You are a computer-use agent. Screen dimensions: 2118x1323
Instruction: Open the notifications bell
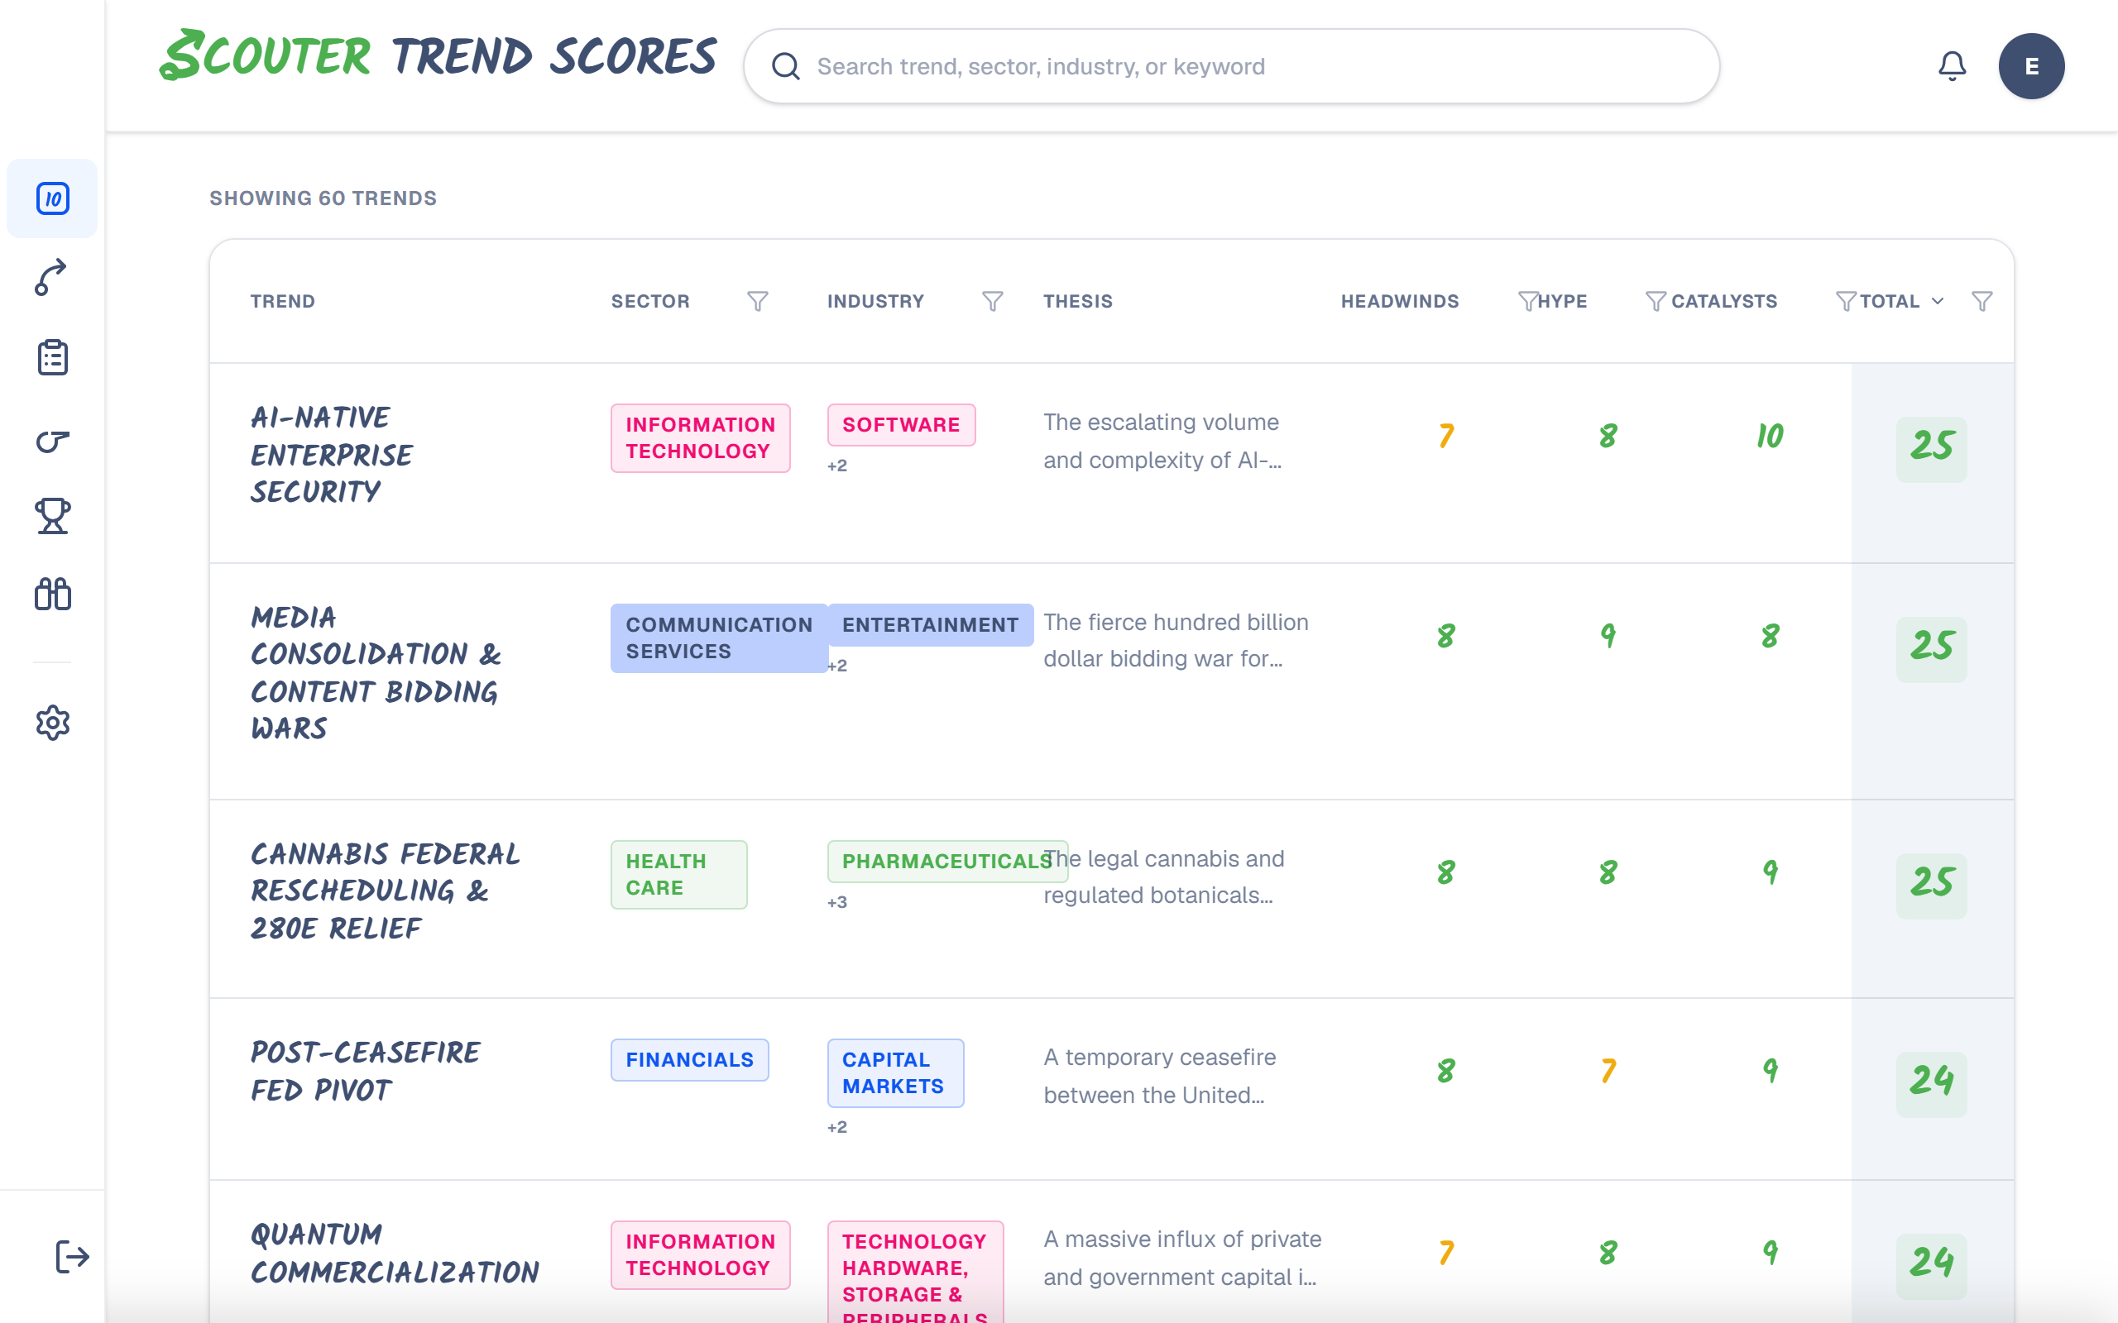click(x=1952, y=65)
